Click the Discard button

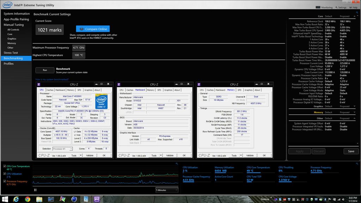pyautogui.click(x=319, y=151)
